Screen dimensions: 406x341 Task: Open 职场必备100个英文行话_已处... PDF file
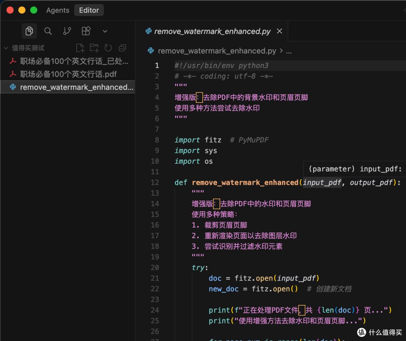68,61
